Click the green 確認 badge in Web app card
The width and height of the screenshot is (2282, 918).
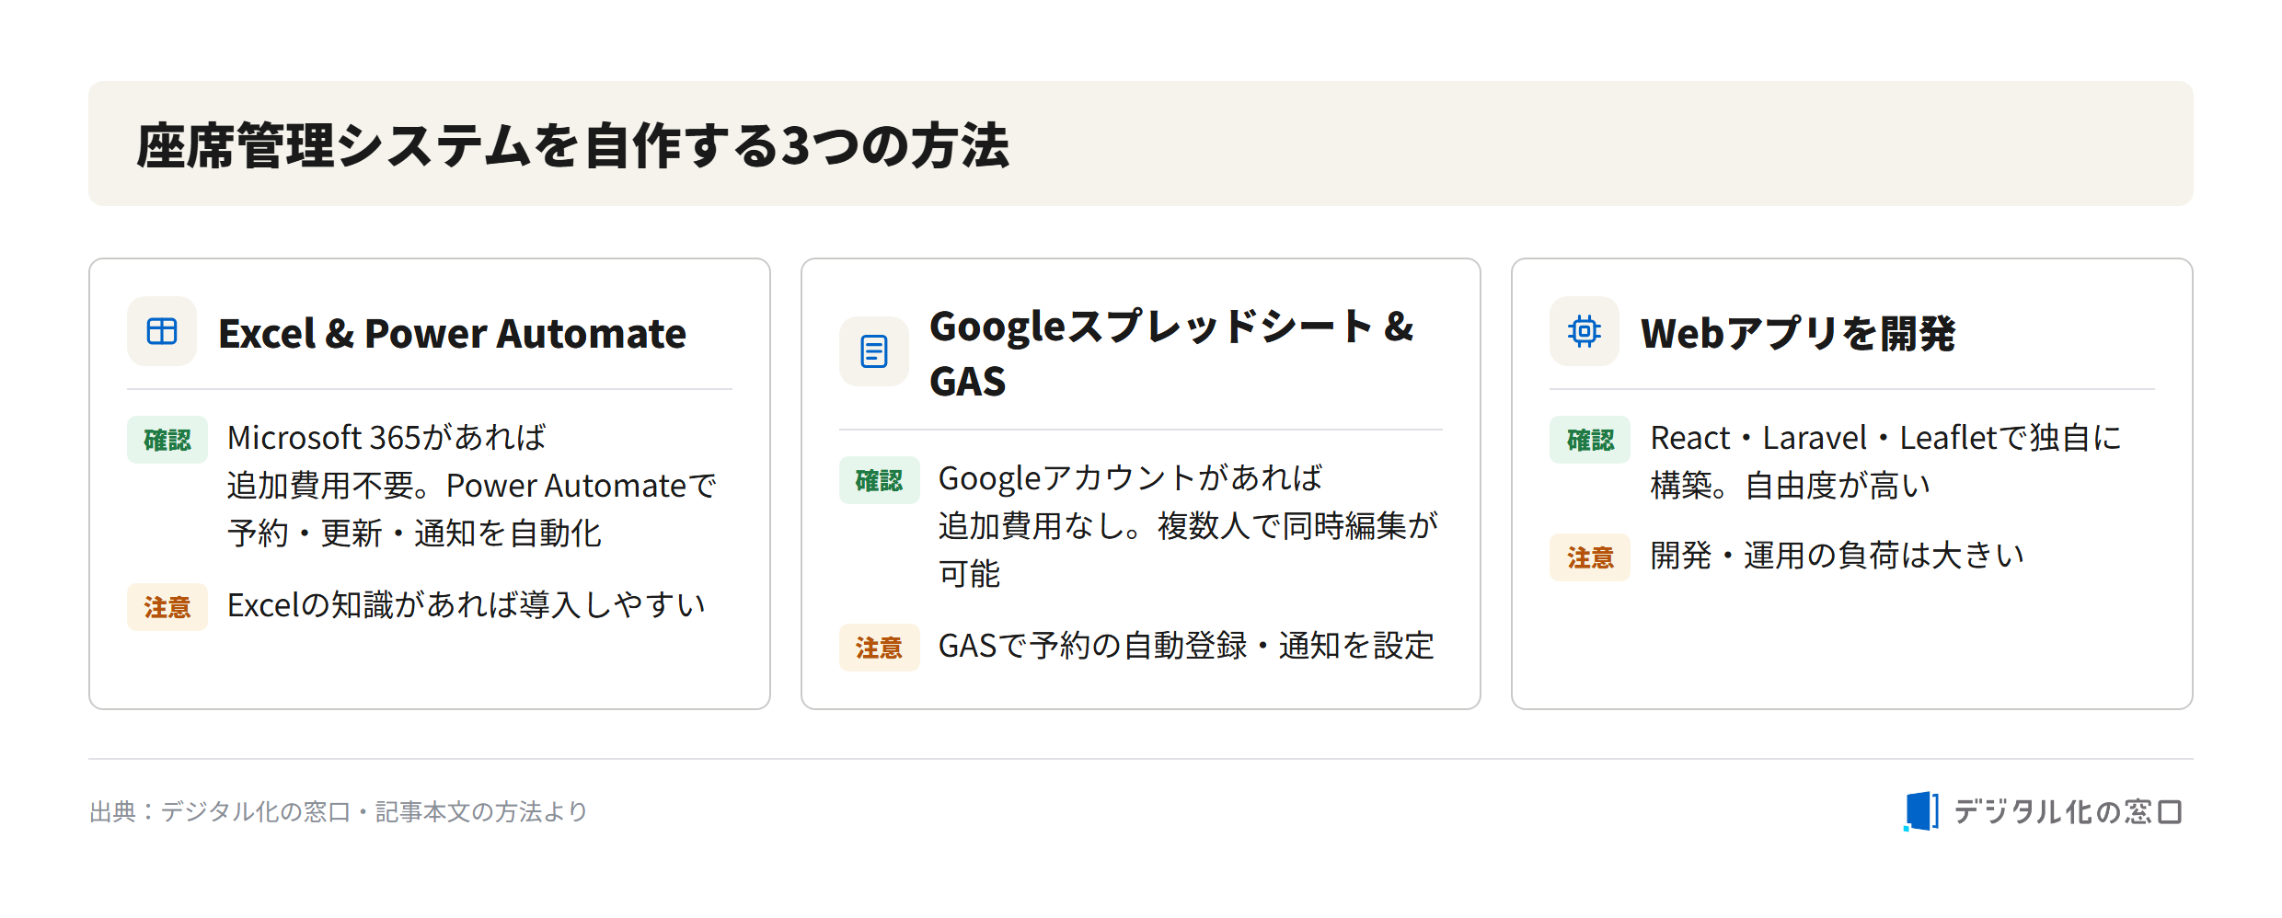coord(1590,440)
